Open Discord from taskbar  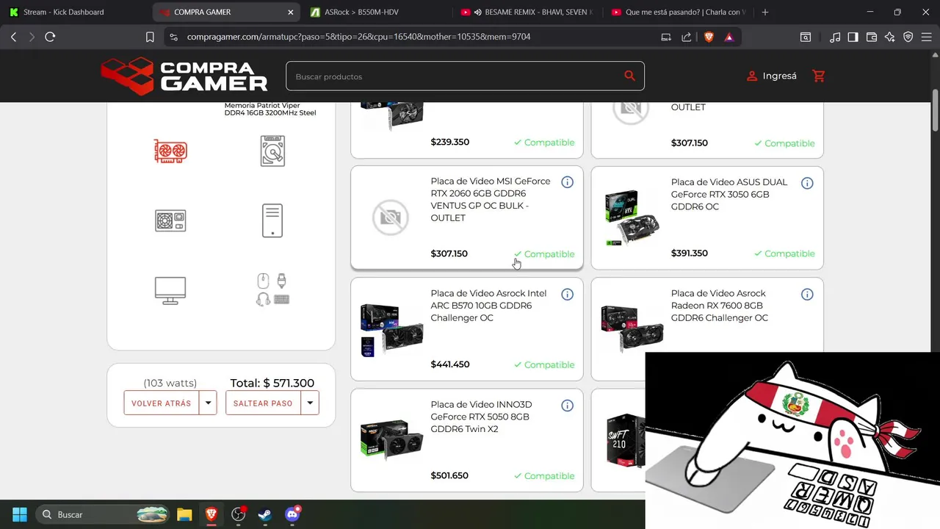pos(292,514)
